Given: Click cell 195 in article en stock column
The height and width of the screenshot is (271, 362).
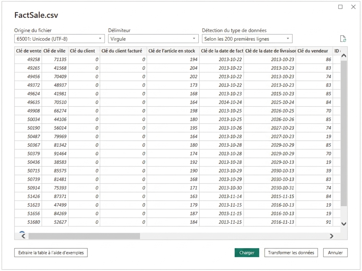Looking at the screenshot, I should [173, 128].
